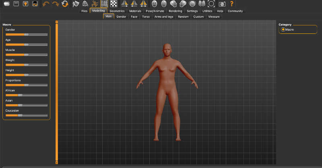Click the checkerboard background icon
Image resolution: width=322 pixels, height=168 pixels.
(x=114, y=4)
